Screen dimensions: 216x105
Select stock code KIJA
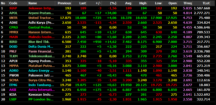click(x=13, y=95)
